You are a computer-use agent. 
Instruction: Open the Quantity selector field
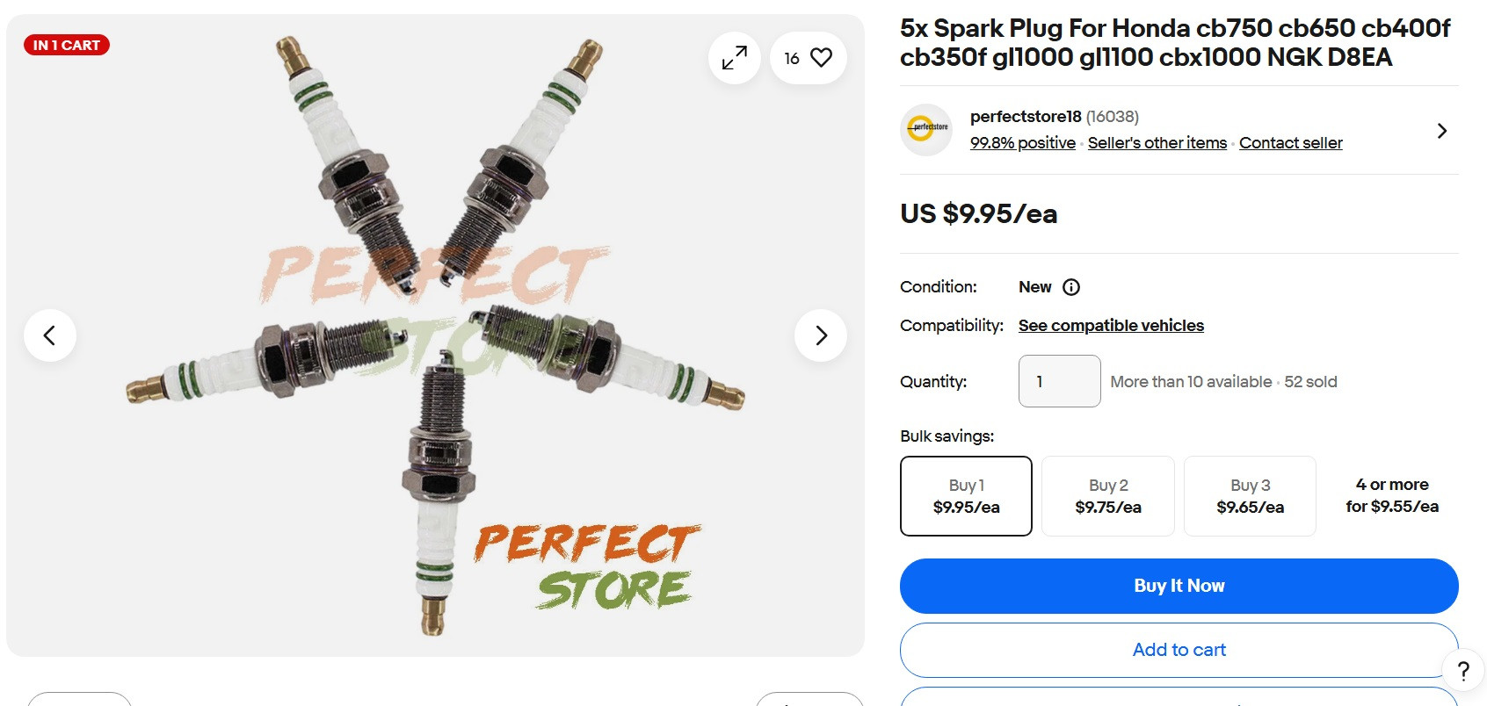[x=1059, y=381]
